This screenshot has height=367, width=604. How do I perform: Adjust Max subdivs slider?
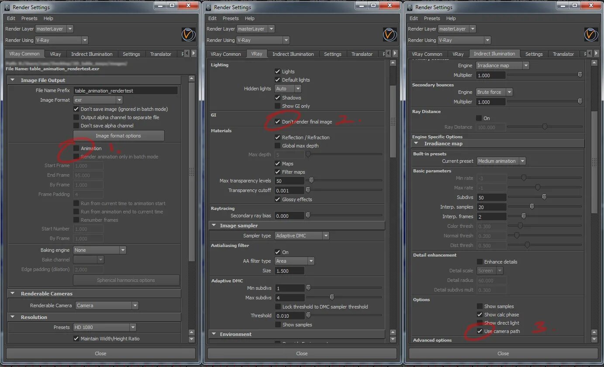(x=332, y=298)
